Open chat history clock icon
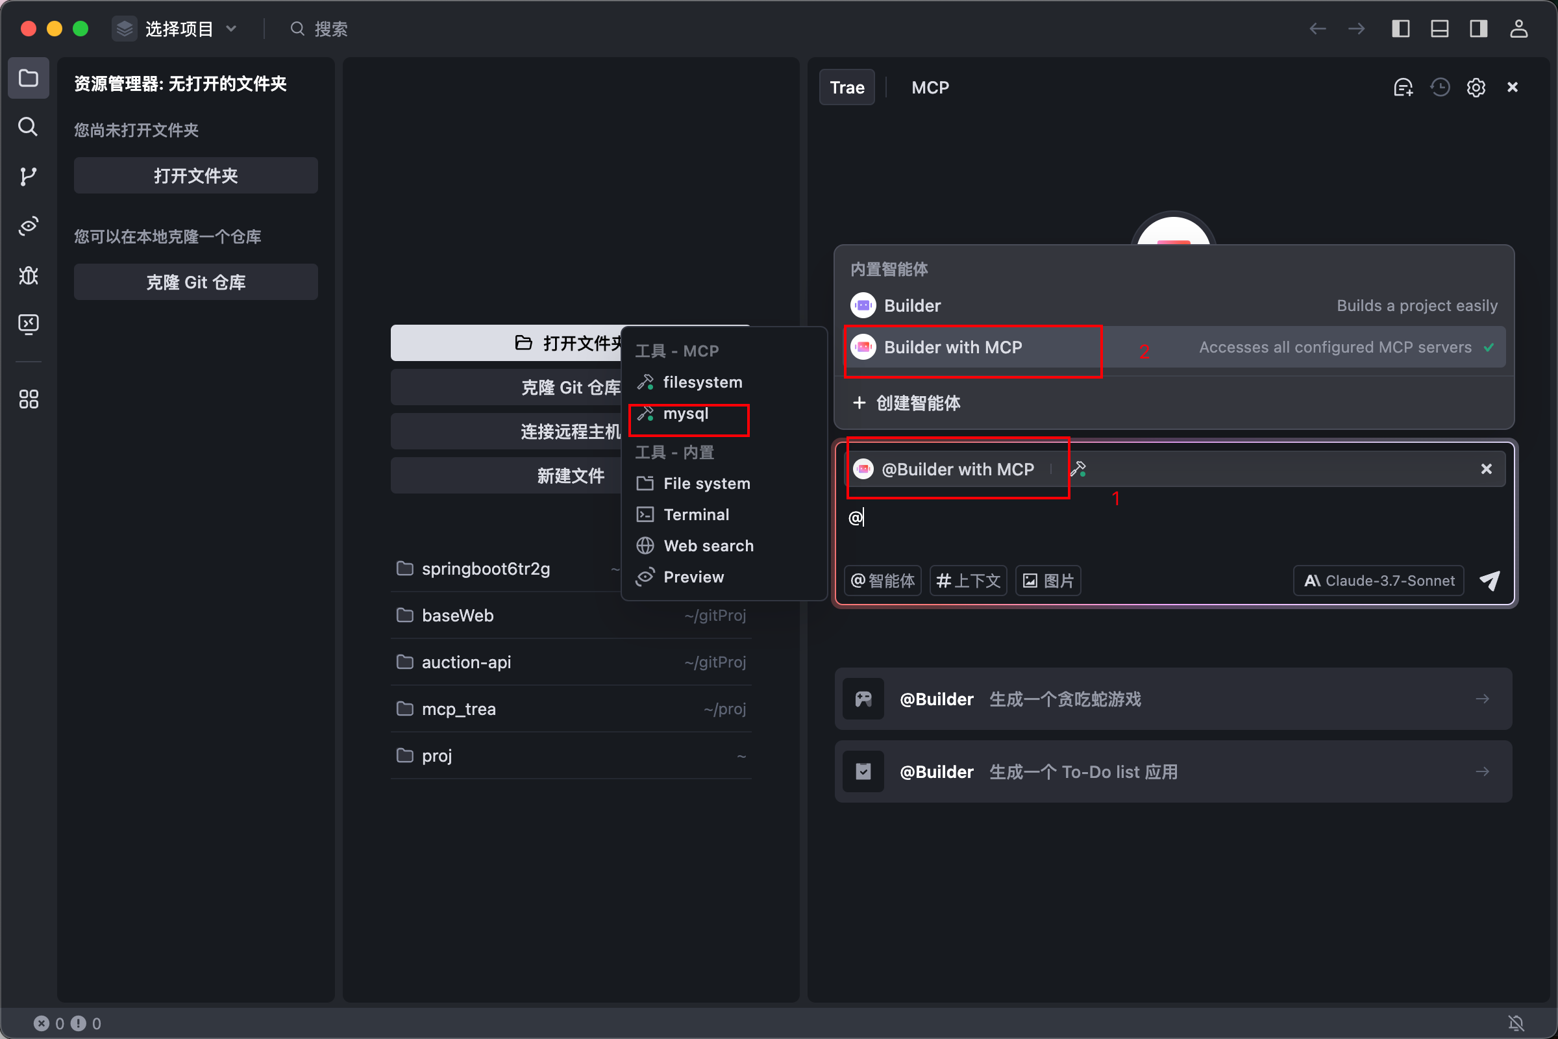This screenshot has height=1039, width=1558. point(1439,88)
